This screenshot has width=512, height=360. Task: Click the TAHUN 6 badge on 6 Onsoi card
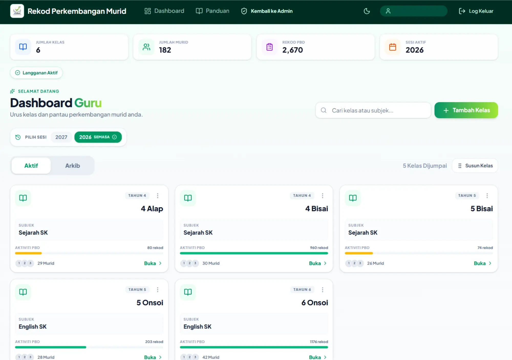click(x=302, y=290)
